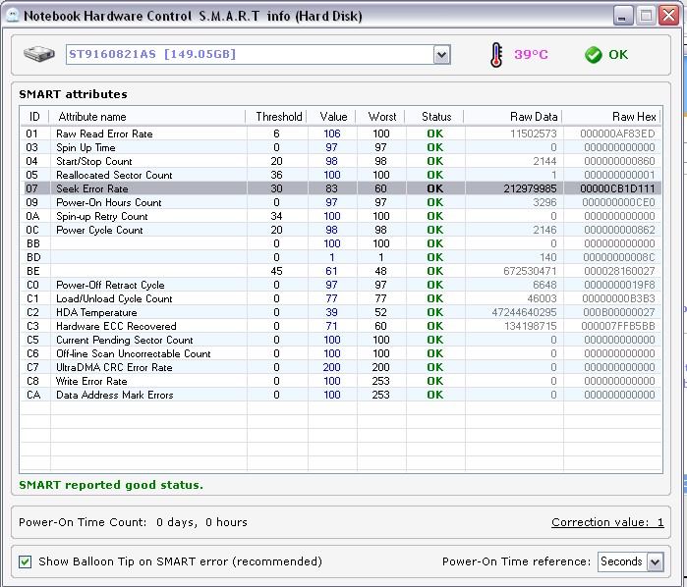Toggle Show Balloon Tip on SMART error checkbox
This screenshot has width=687, height=587.
coord(25,561)
